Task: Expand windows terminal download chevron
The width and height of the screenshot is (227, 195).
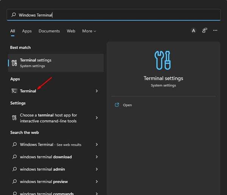Action: (97, 157)
